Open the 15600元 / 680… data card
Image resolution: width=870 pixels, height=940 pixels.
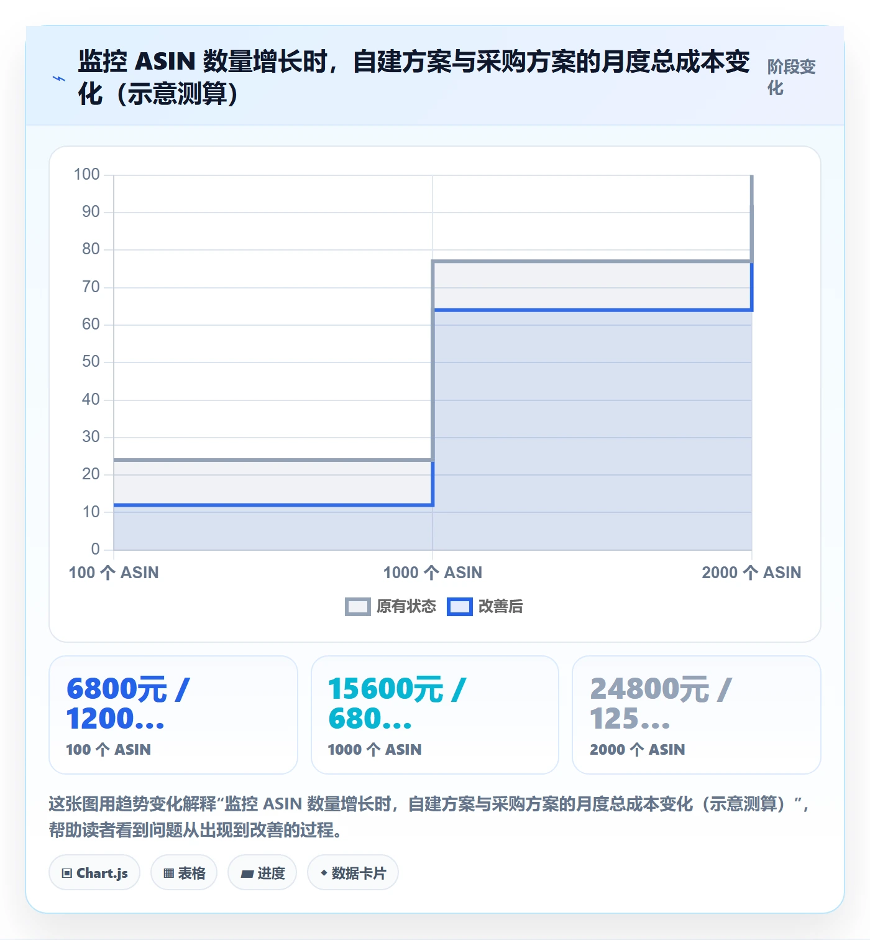pos(435,715)
